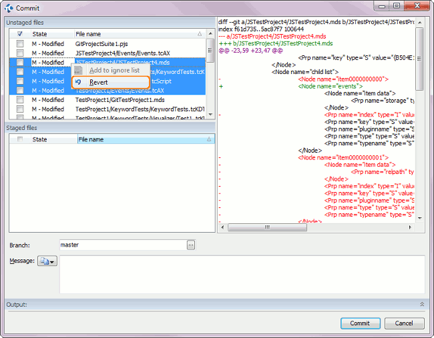
Task: Click the Add to ignore list icon
Action: coord(78,70)
